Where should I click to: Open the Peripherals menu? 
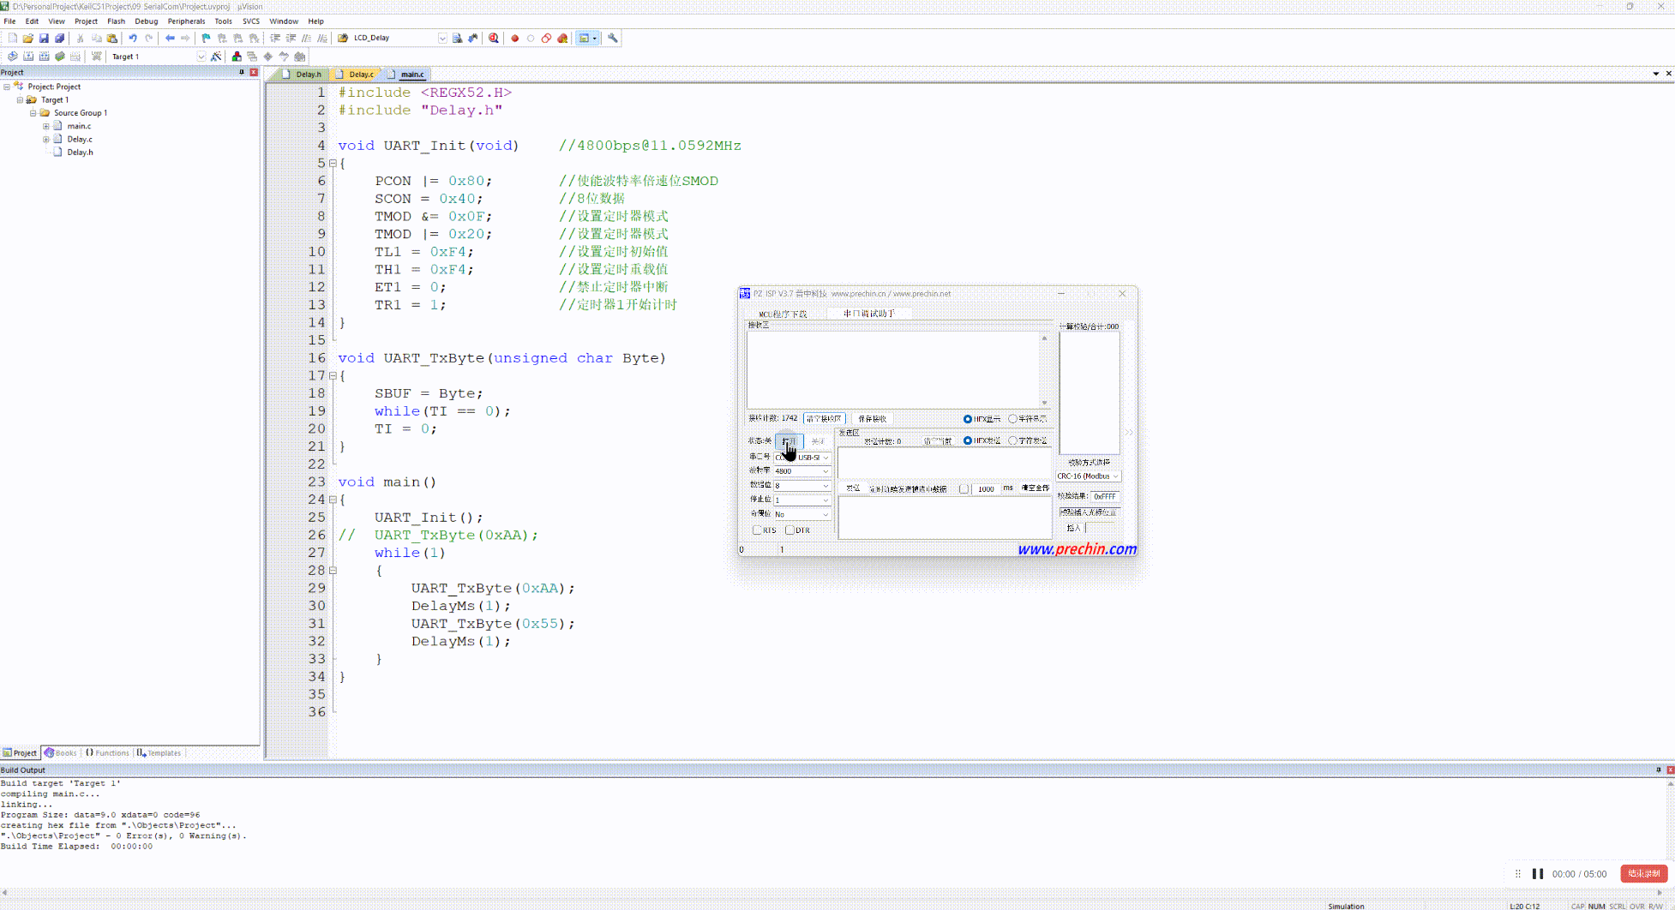pos(186,21)
